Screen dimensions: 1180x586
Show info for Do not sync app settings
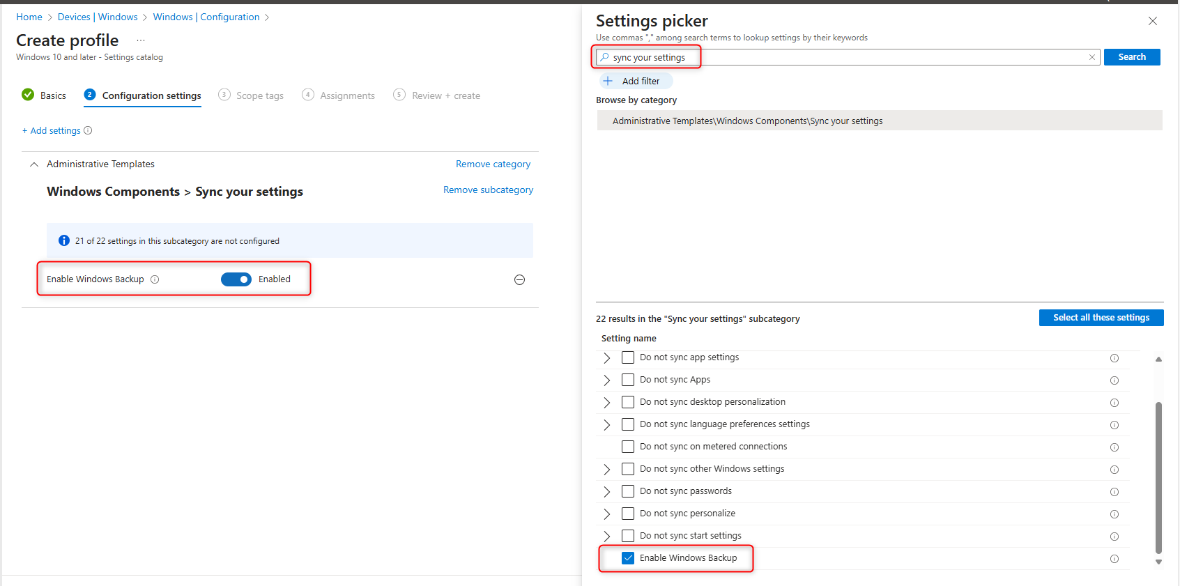[1114, 358]
